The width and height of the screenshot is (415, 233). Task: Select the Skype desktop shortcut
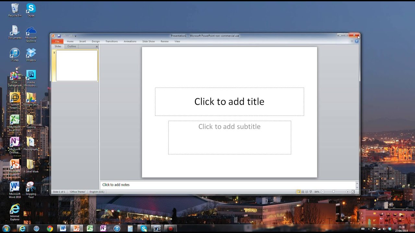pos(31,10)
